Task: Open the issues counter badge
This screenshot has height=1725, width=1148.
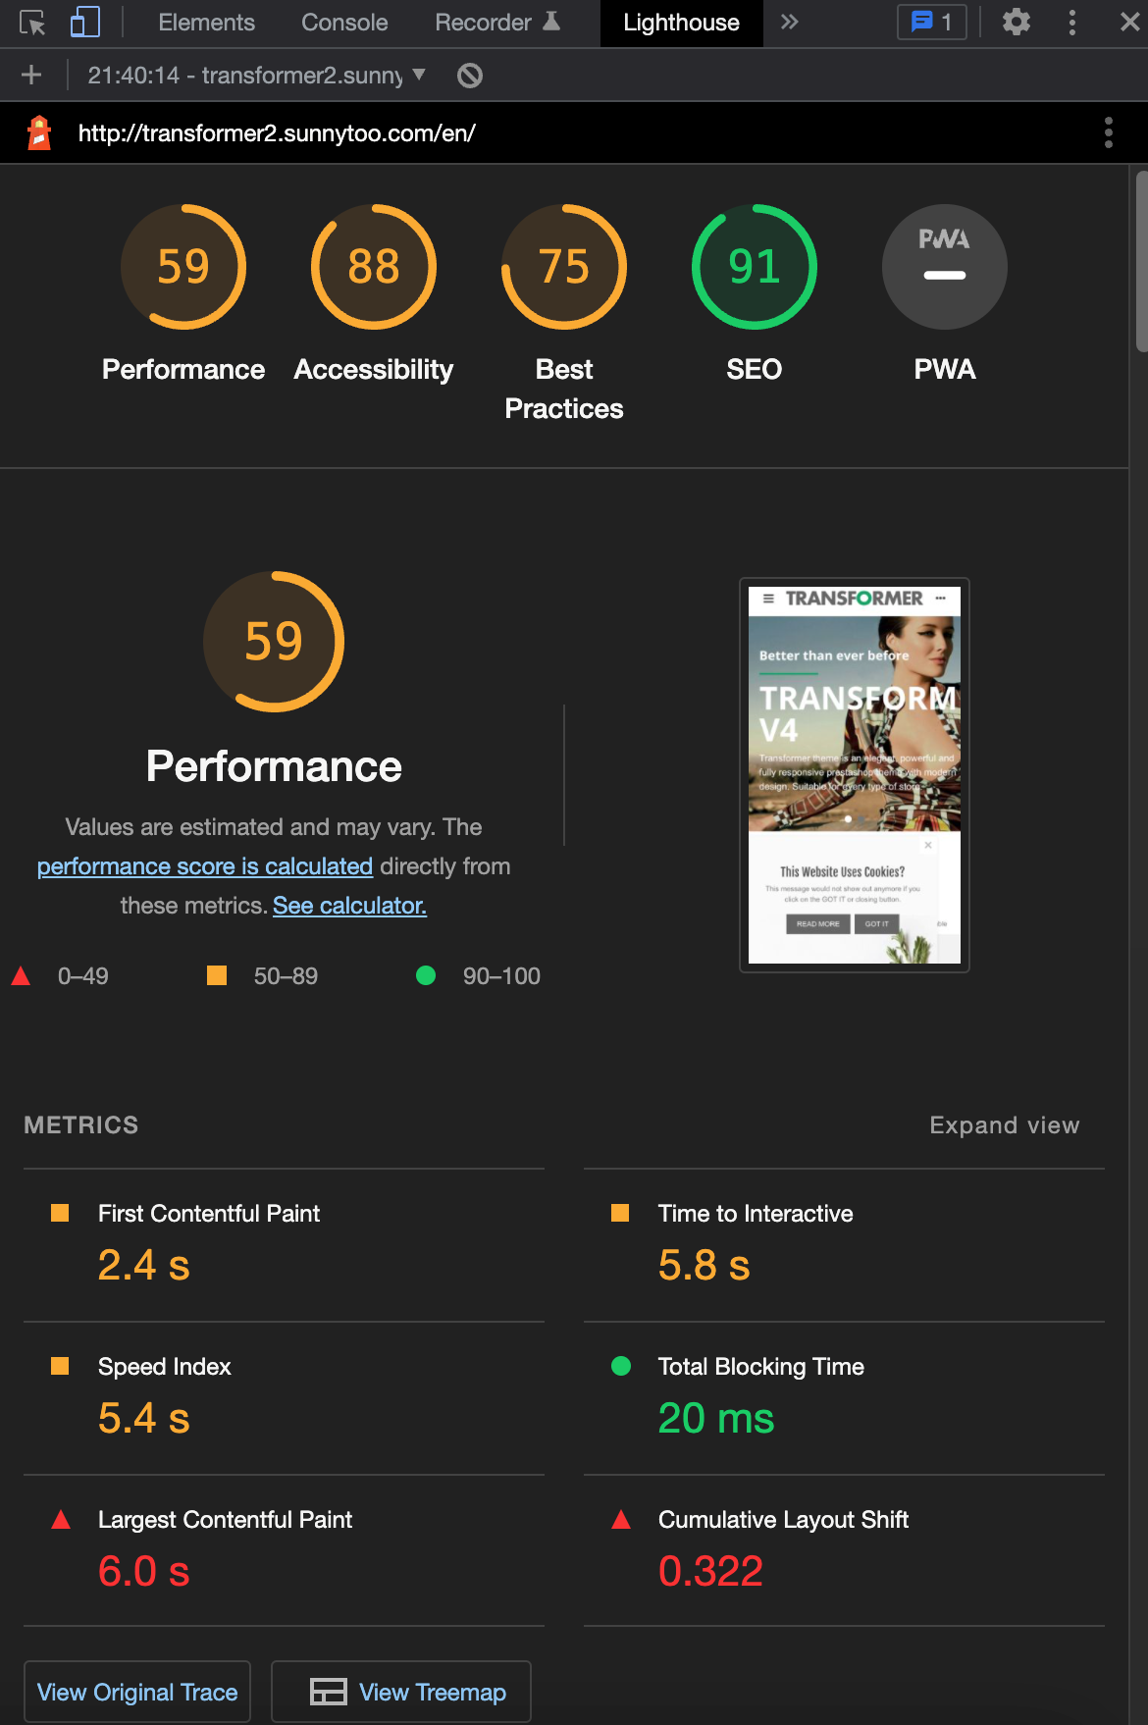Action: coord(932,23)
